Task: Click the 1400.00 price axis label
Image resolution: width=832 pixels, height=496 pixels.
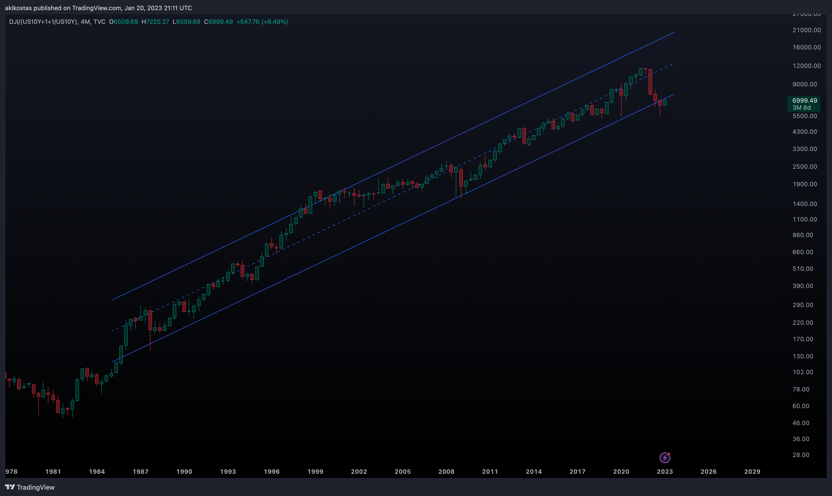Action: point(805,204)
